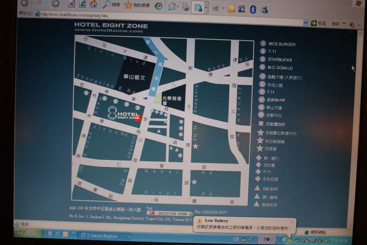Click the Back arrow button in toolbar
The image size is (367, 245).
click(23, 4)
